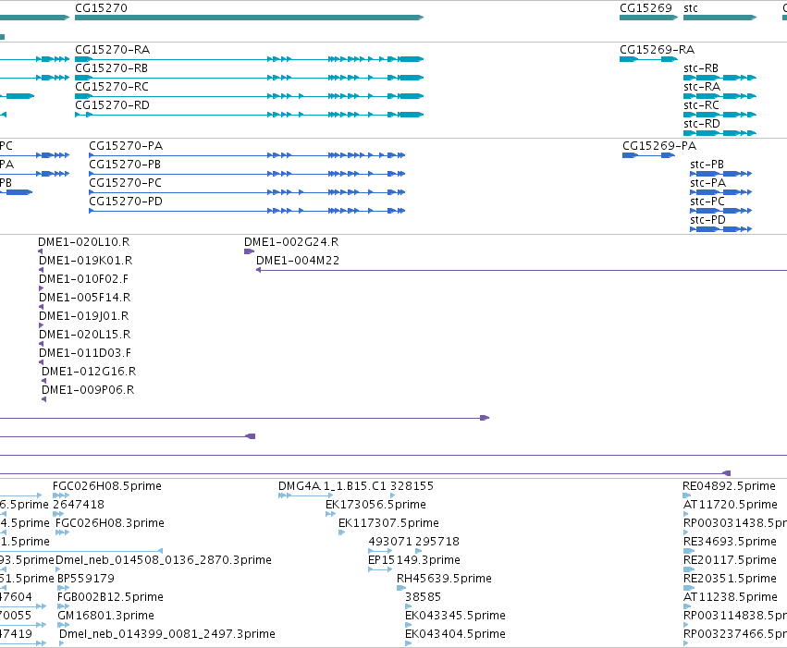Select protein CG15270-PD label
Screen dimensions: 787x648
click(x=126, y=202)
